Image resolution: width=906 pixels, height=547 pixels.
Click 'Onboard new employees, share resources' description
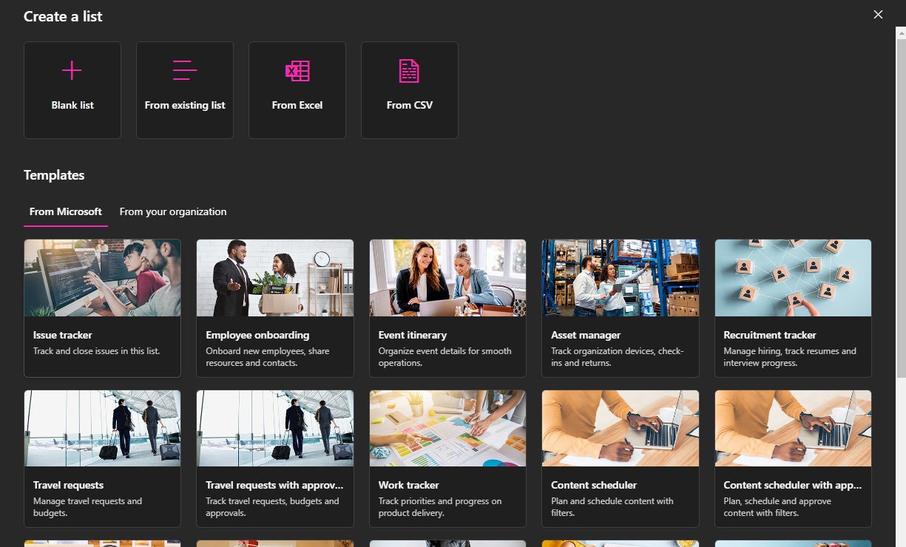(x=268, y=357)
